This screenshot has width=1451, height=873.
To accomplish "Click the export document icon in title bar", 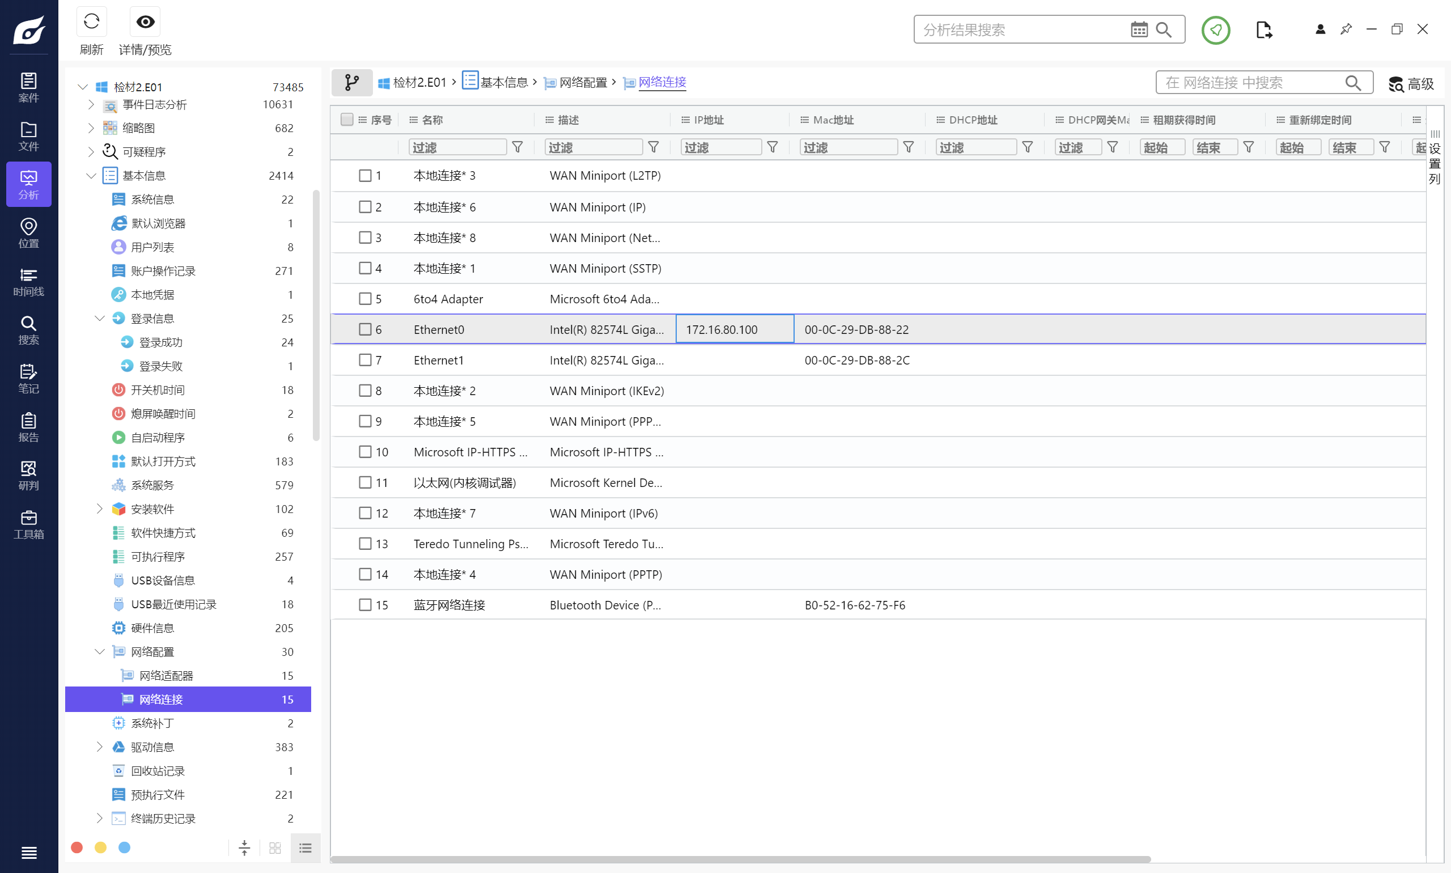I will (1264, 29).
